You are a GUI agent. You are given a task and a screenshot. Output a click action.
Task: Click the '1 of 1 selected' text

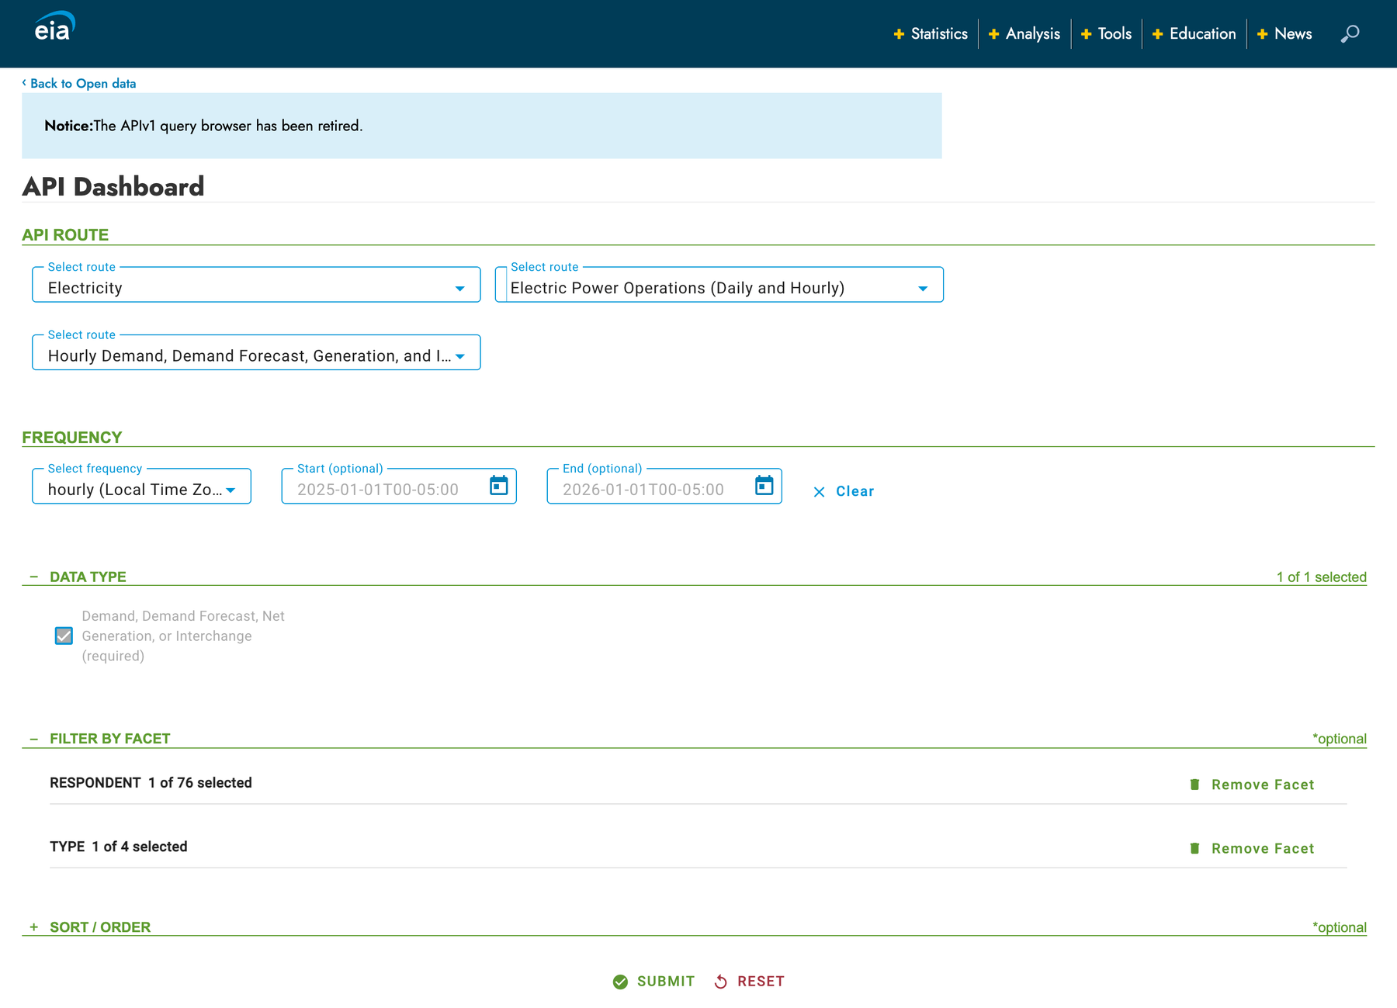[1322, 577]
